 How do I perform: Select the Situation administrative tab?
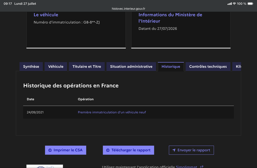coord(131,67)
